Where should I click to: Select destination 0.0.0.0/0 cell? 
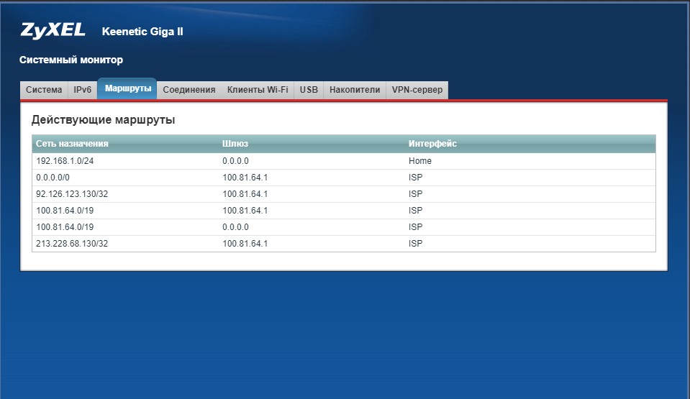[53, 178]
